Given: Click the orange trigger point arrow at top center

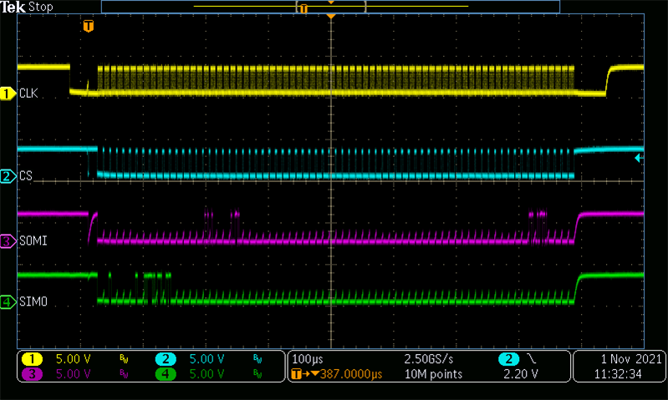Looking at the screenshot, I should 331,16.
